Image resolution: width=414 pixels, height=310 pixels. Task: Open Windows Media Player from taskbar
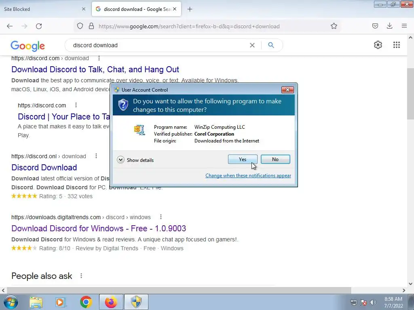pyautogui.click(x=61, y=302)
